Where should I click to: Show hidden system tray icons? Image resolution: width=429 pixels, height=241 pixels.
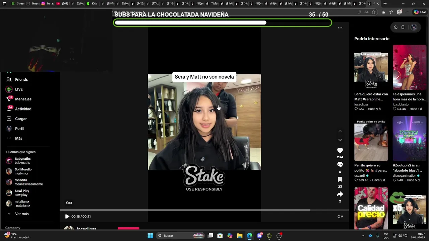363,236
